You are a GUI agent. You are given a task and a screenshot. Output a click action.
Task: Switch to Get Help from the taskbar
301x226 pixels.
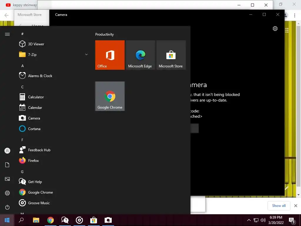(65, 220)
